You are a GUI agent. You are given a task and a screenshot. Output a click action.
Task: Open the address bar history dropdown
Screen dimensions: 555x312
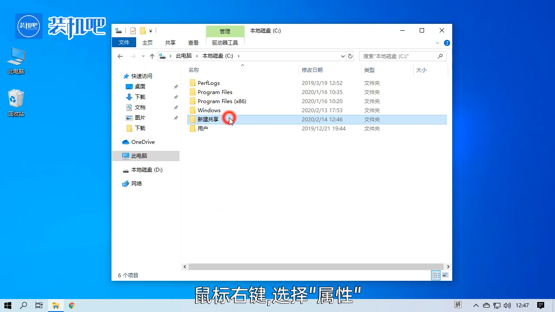343,56
